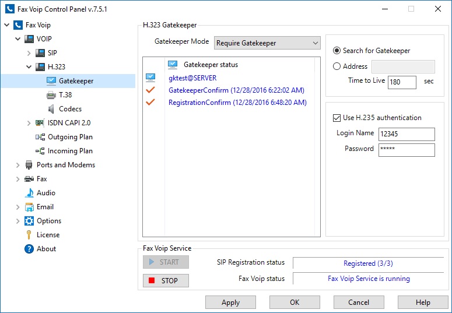The image size is (452, 313).
Task: Expand the Fax tree node
Action: tap(18, 179)
